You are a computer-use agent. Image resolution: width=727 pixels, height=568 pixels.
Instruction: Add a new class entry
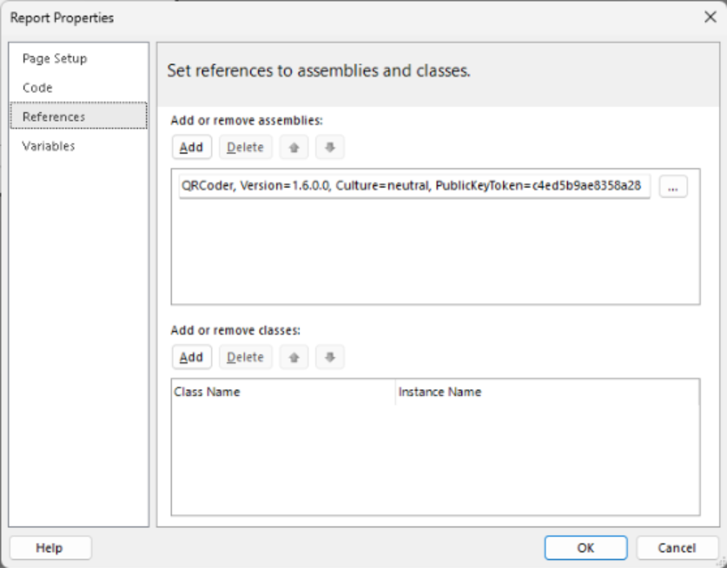click(x=191, y=357)
